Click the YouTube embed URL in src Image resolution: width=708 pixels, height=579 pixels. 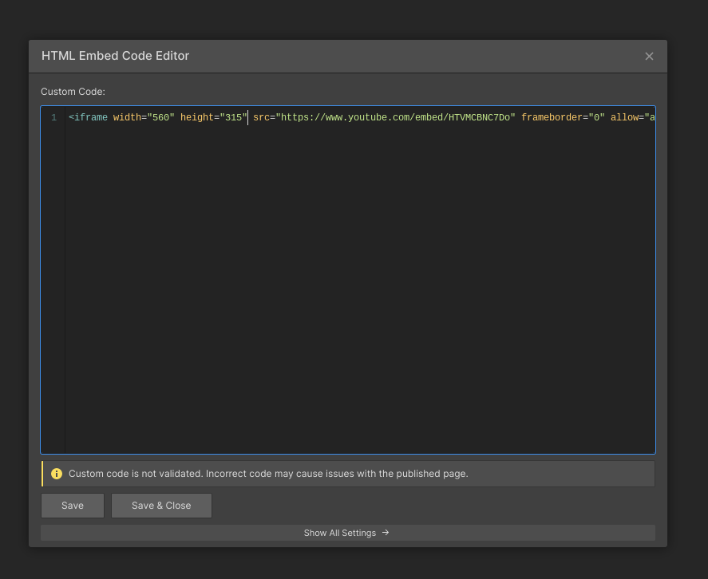(x=398, y=117)
